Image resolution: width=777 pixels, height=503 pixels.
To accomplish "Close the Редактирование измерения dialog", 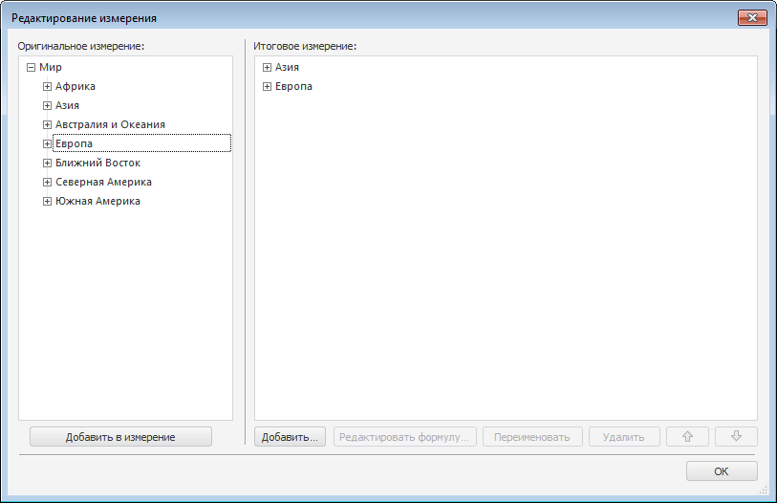I will (x=752, y=18).
